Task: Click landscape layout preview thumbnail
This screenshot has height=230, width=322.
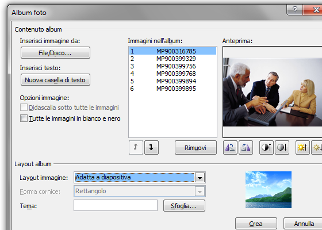Action: [269, 190]
